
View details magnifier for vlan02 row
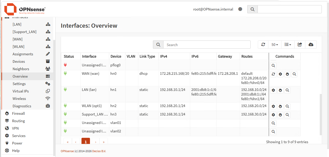pyautogui.click(x=273, y=132)
